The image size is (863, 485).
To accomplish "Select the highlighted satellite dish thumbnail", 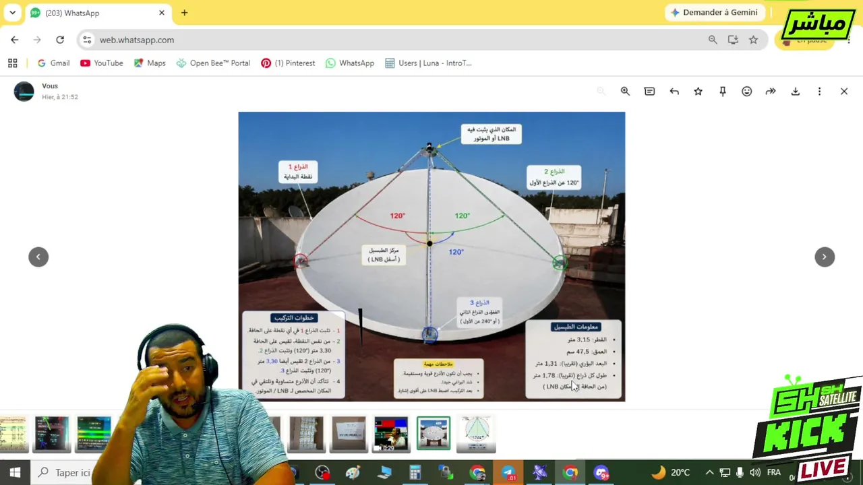I will pyautogui.click(x=434, y=434).
